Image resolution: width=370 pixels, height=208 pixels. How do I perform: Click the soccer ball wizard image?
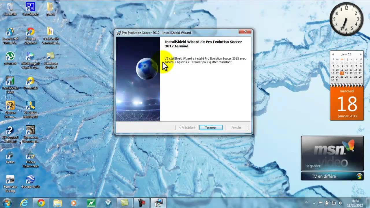coord(147,68)
